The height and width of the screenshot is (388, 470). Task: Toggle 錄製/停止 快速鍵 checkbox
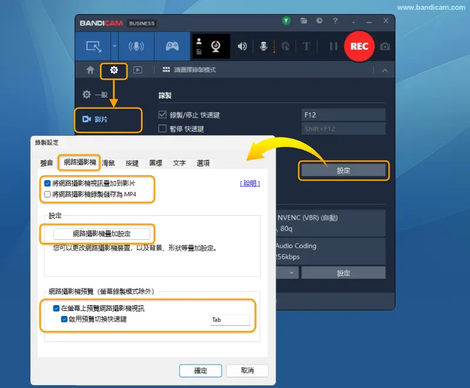(x=162, y=115)
